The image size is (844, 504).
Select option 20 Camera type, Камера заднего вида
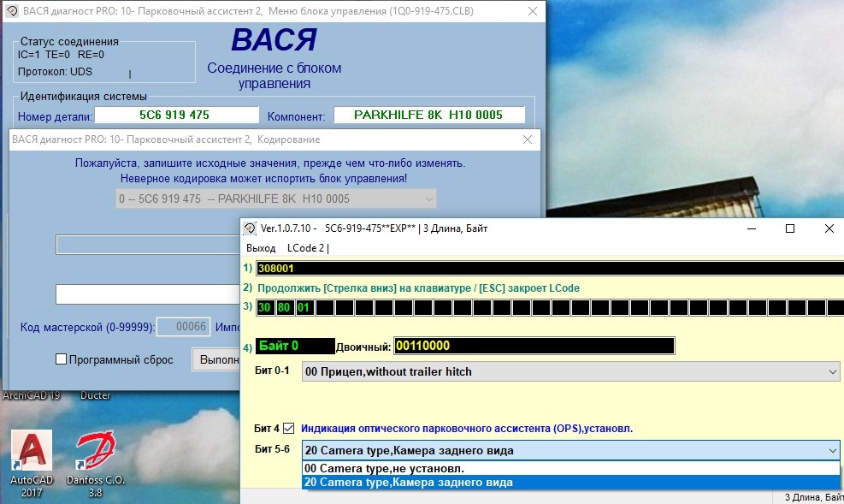(x=570, y=482)
